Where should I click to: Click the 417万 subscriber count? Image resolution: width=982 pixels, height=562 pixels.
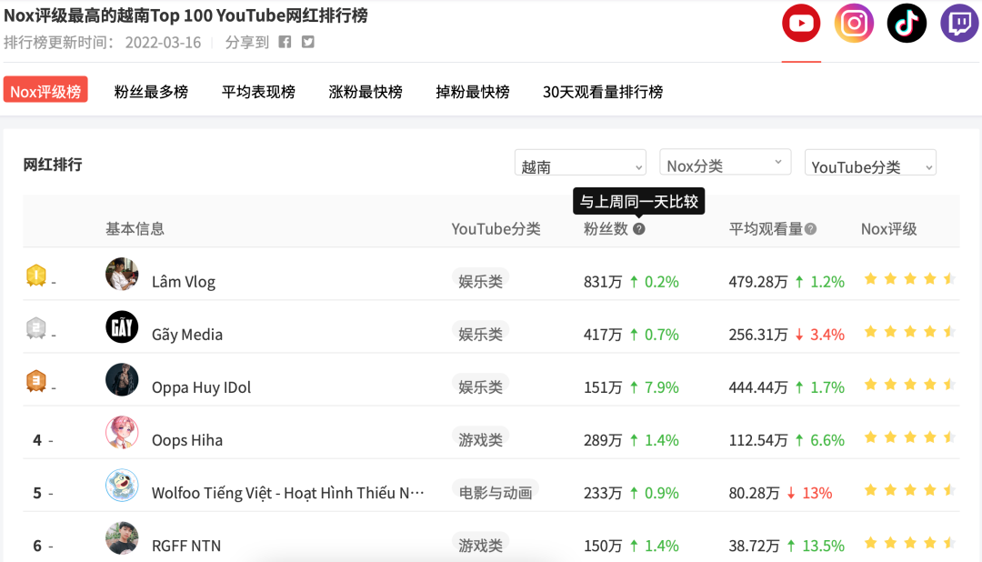(603, 335)
